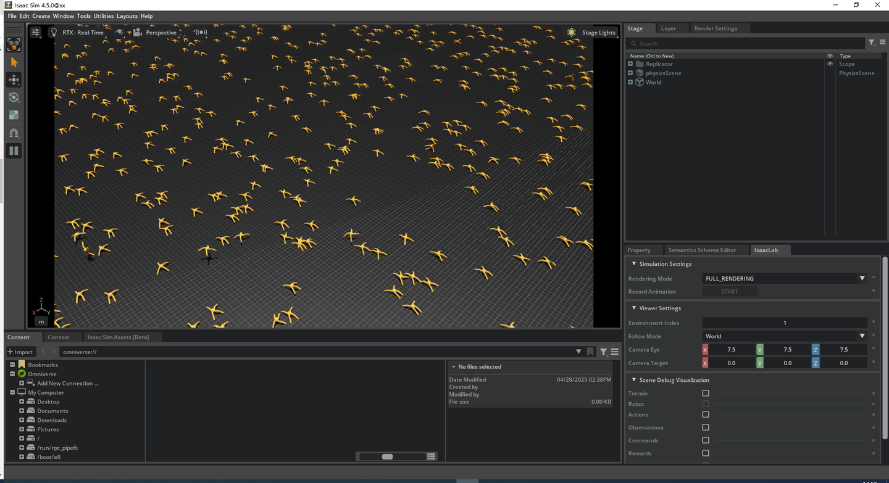Expand the World prim in Stage
Viewport: 889px width, 483px height.
[x=630, y=83]
